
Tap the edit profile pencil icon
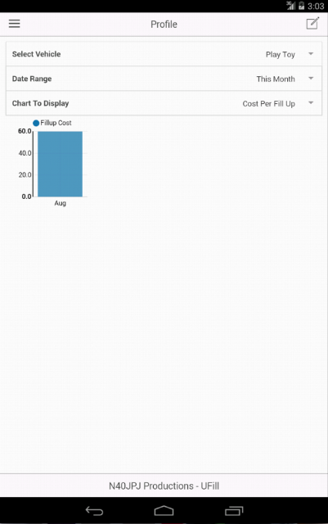coord(312,24)
